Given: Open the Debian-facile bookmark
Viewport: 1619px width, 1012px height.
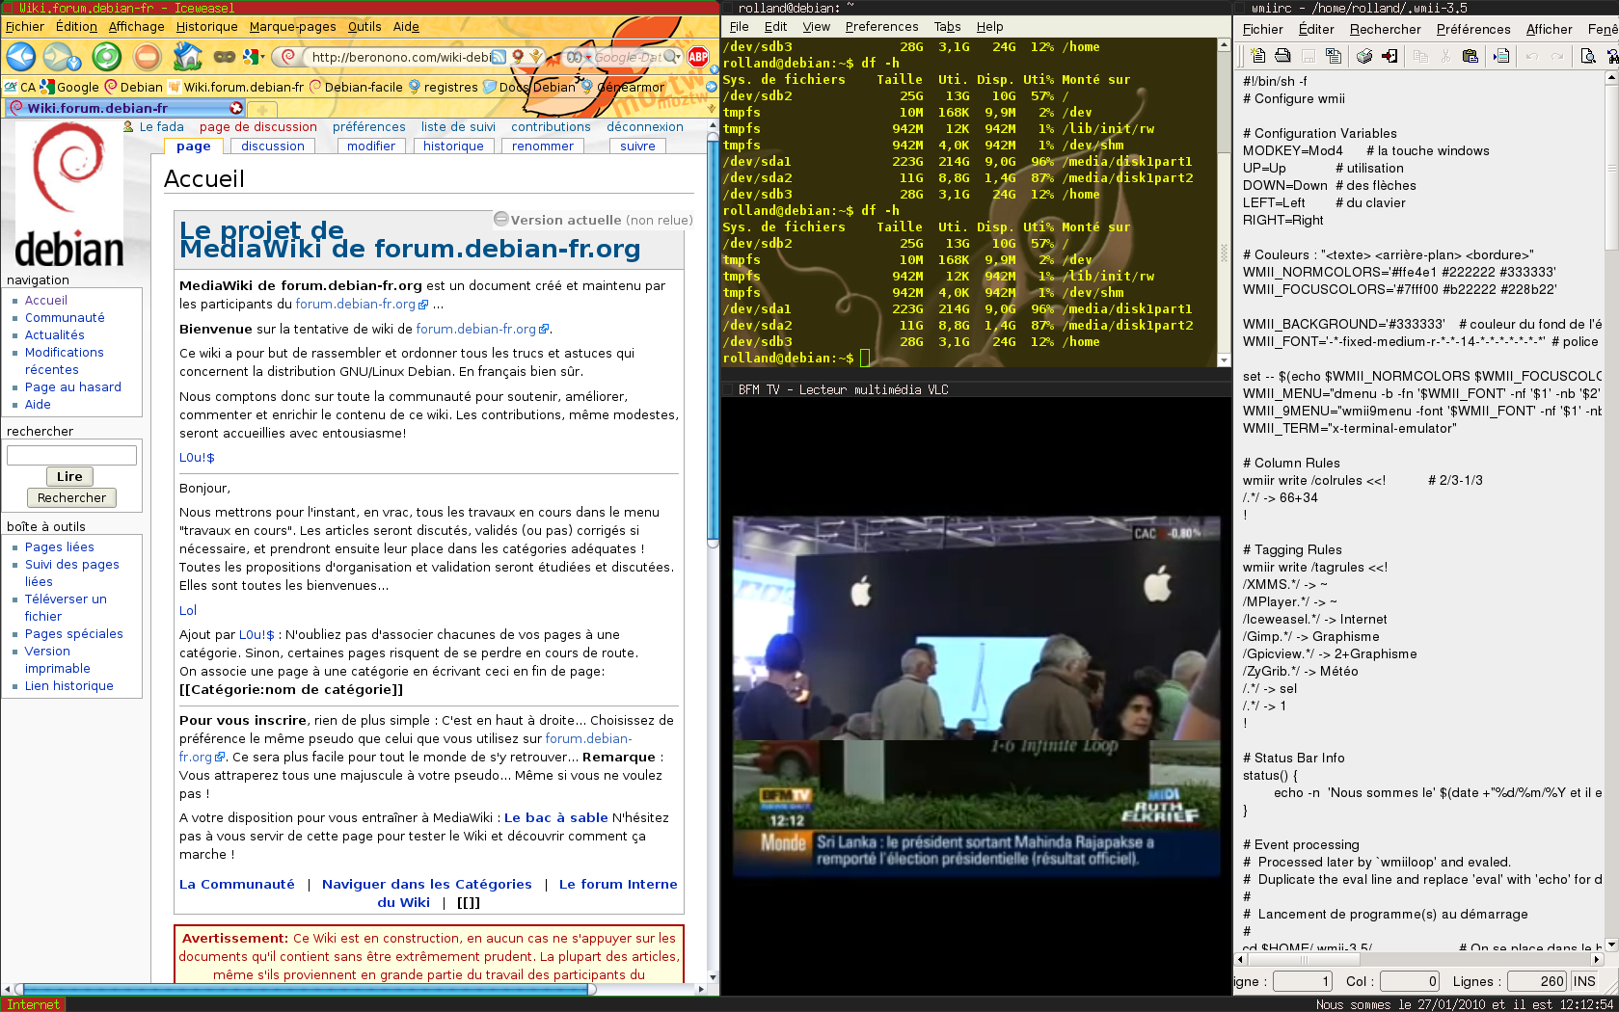Looking at the screenshot, I should [356, 87].
